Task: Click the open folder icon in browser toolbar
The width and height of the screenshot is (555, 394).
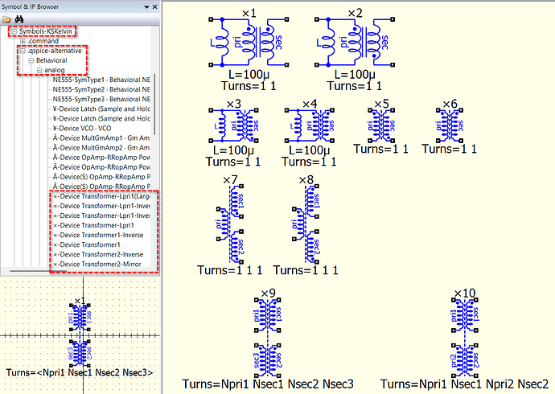Action: point(8,18)
